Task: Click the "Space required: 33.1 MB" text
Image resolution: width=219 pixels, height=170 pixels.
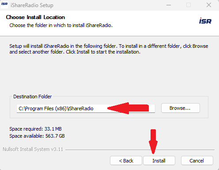Action: tap(35, 129)
